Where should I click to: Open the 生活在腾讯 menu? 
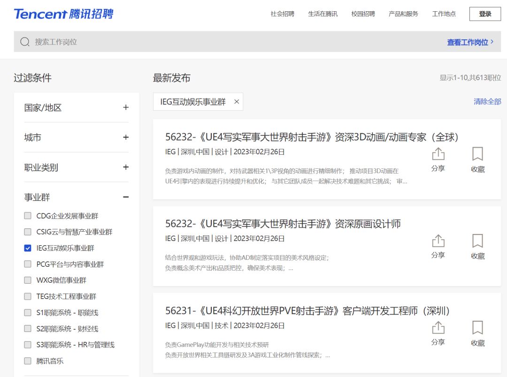pyautogui.click(x=323, y=14)
